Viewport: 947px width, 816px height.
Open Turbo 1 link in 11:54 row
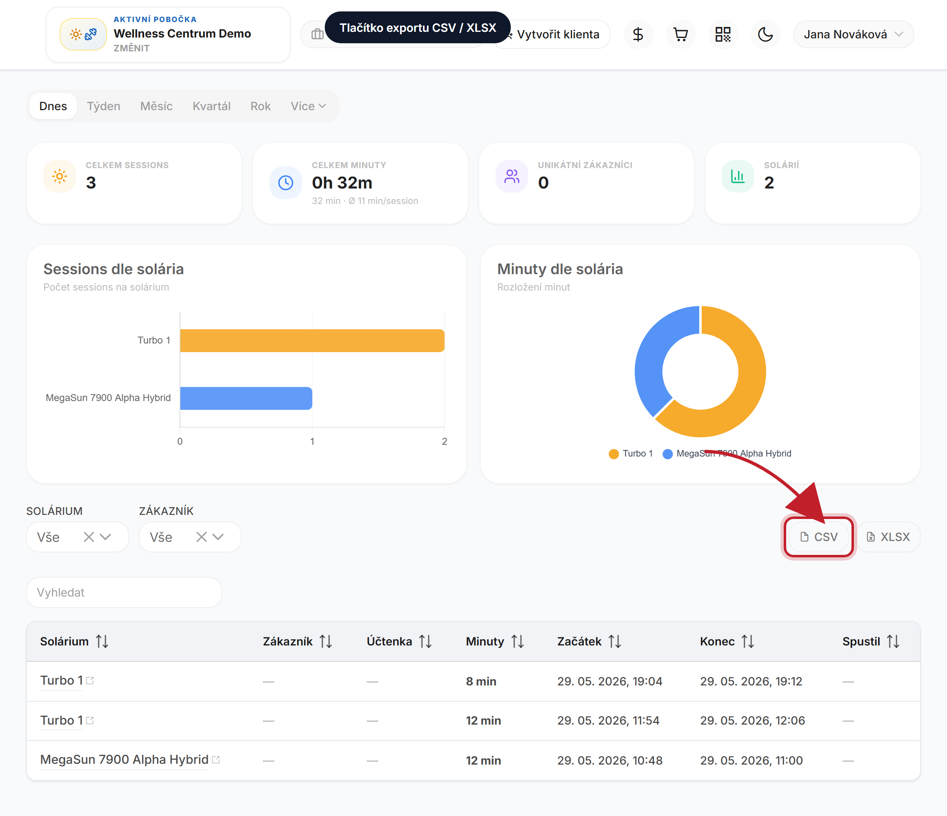pos(62,721)
